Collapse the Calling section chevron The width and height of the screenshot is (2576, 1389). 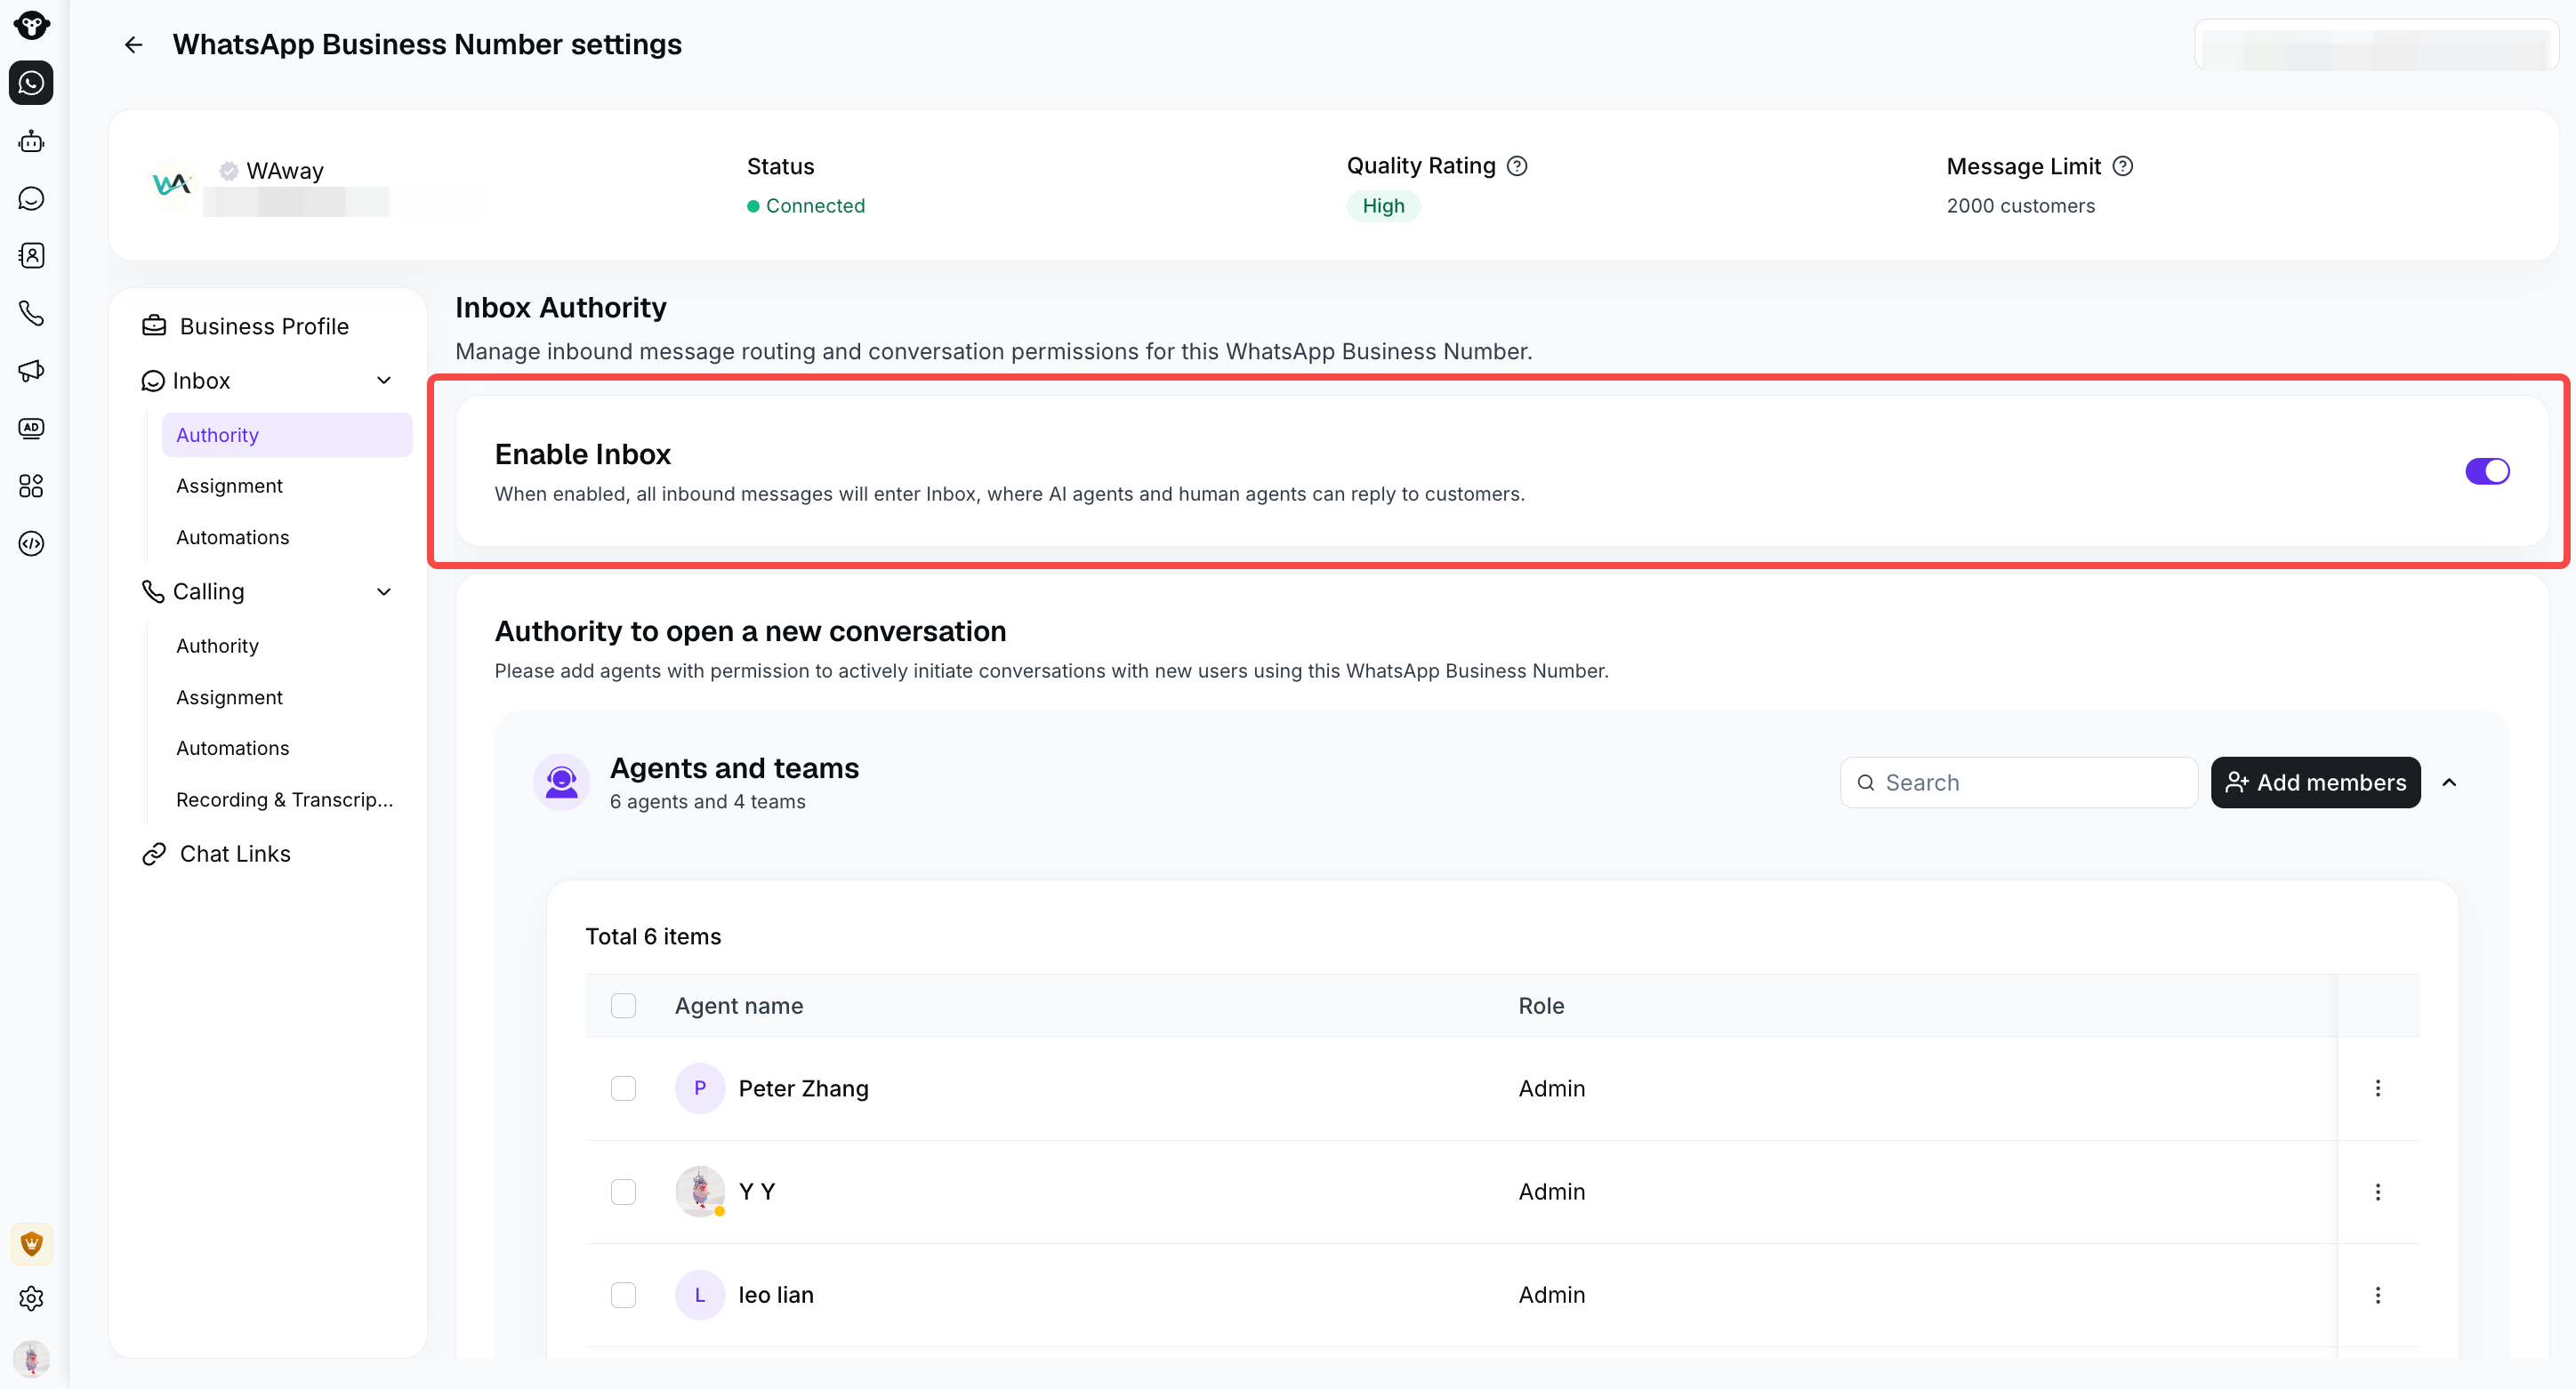point(384,592)
